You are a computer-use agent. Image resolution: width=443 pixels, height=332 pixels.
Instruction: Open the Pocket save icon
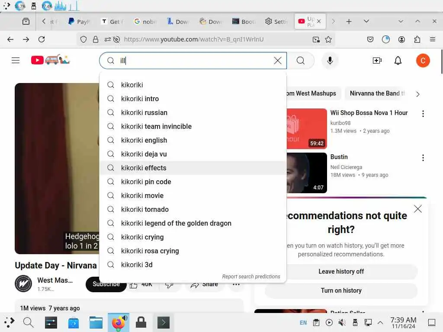point(370,39)
